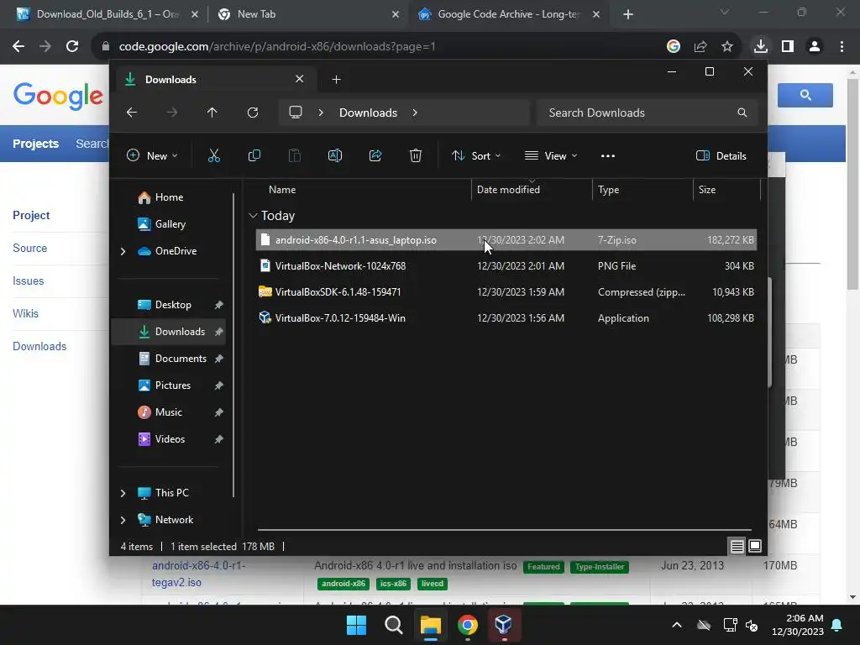The height and width of the screenshot is (645, 860).
Task: Switch to large thumbnails view icon in status bar
Action: (x=755, y=546)
